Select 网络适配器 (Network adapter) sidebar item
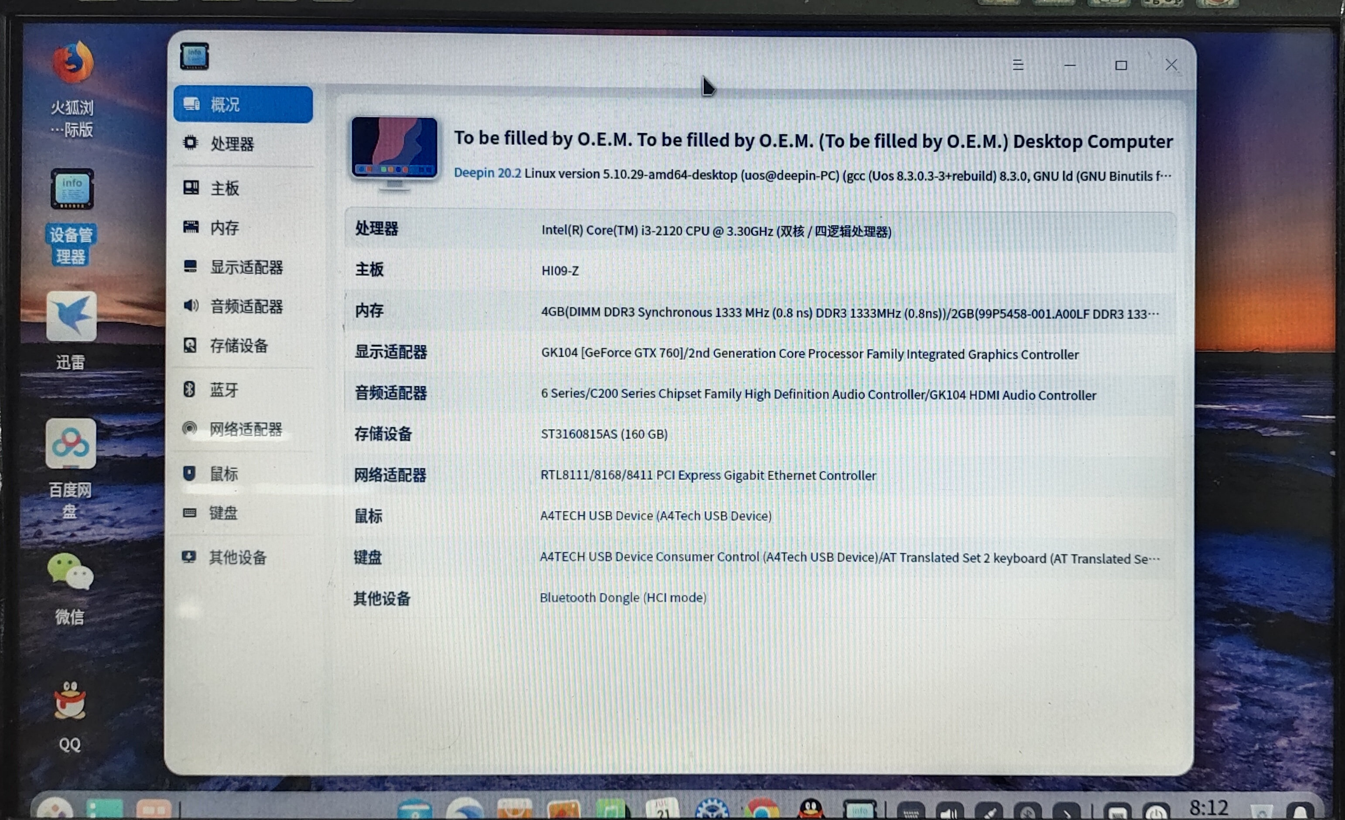Image resolution: width=1345 pixels, height=820 pixels. 245,429
